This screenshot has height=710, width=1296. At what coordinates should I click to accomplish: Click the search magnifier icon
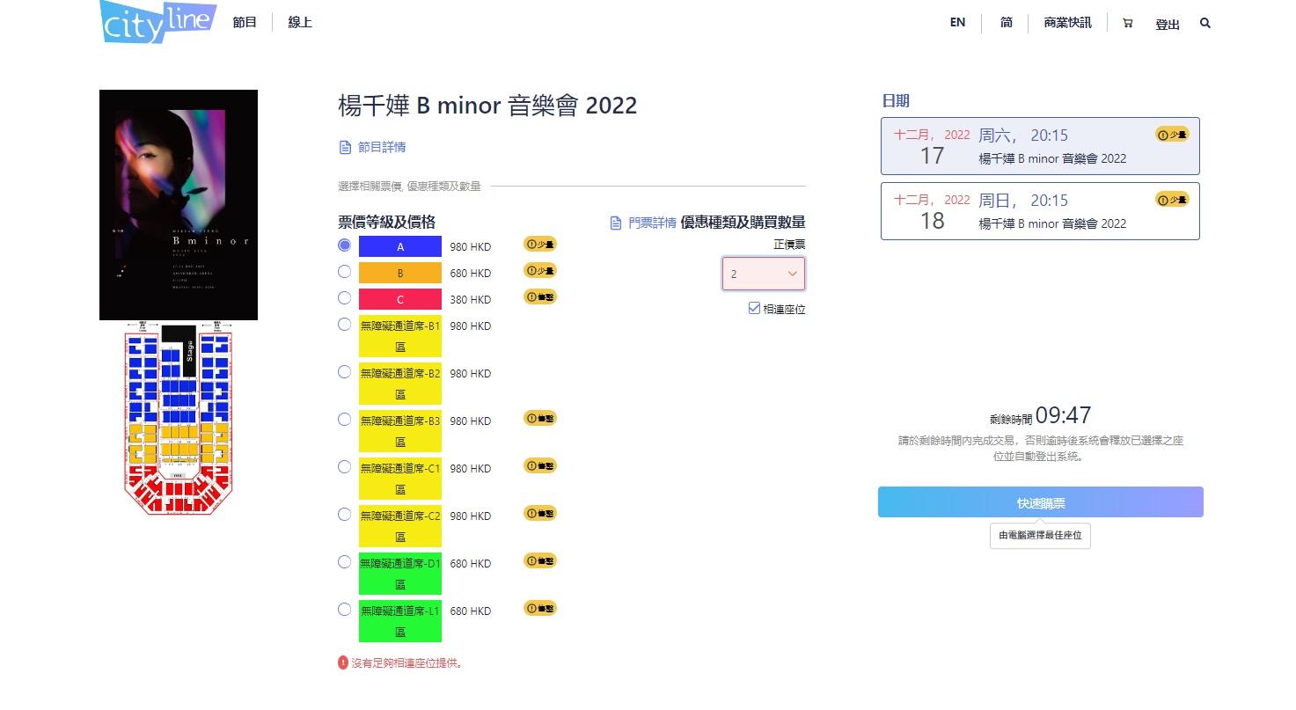[x=1204, y=24]
